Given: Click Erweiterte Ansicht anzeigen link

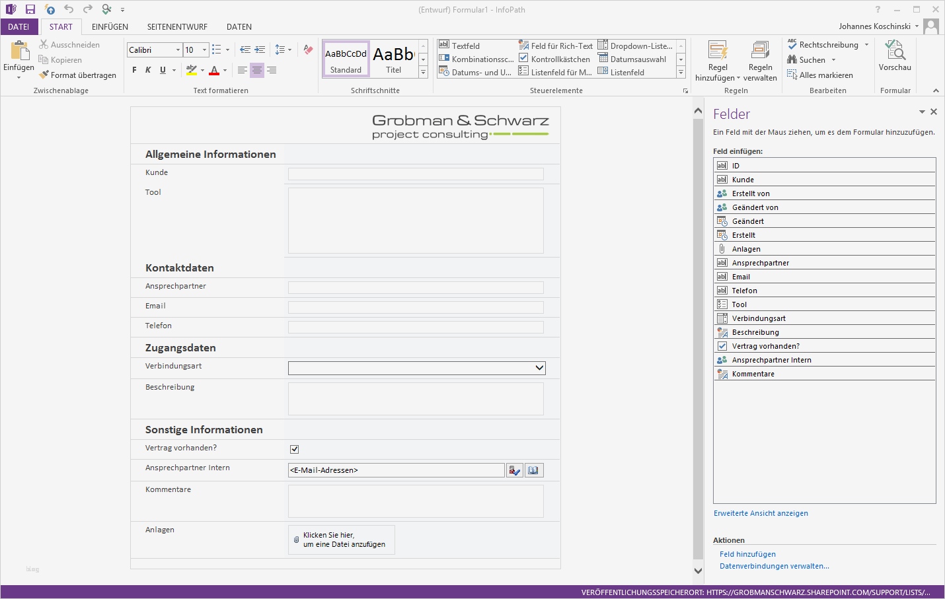Looking at the screenshot, I should click(x=761, y=513).
